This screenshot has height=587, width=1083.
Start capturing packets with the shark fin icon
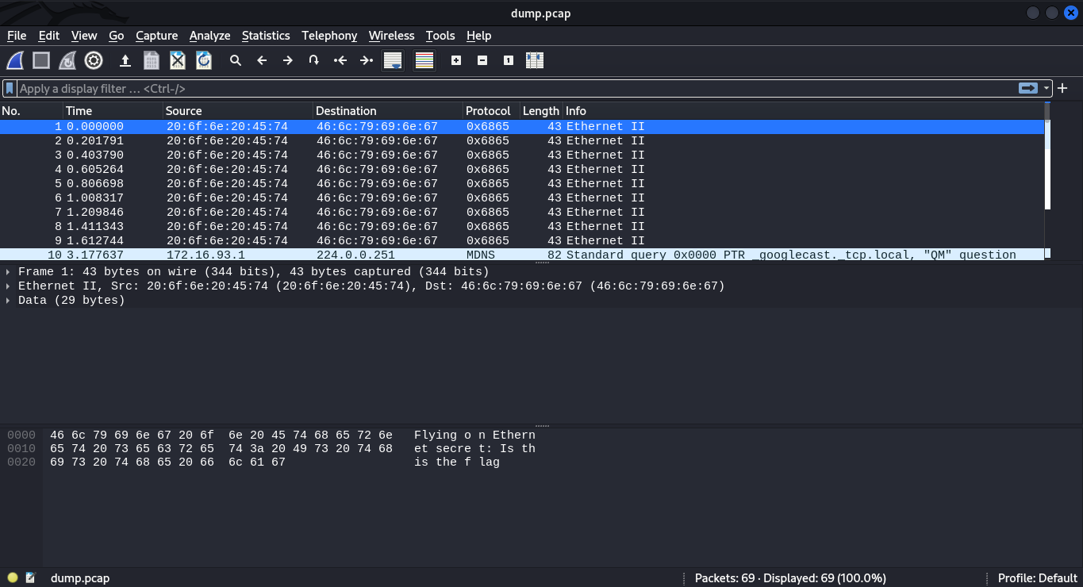coord(16,60)
